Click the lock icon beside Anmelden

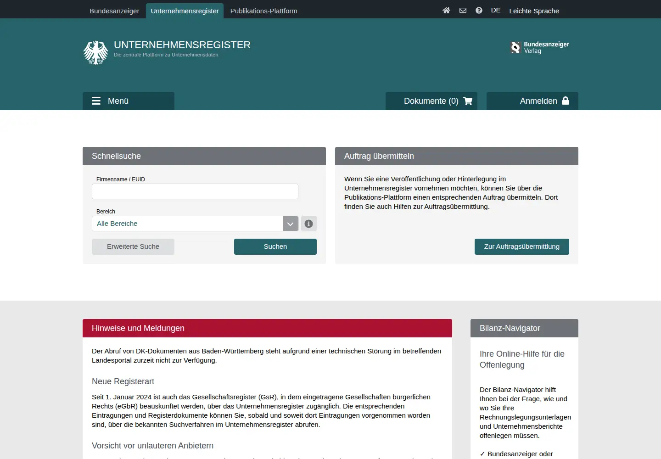[x=566, y=101]
